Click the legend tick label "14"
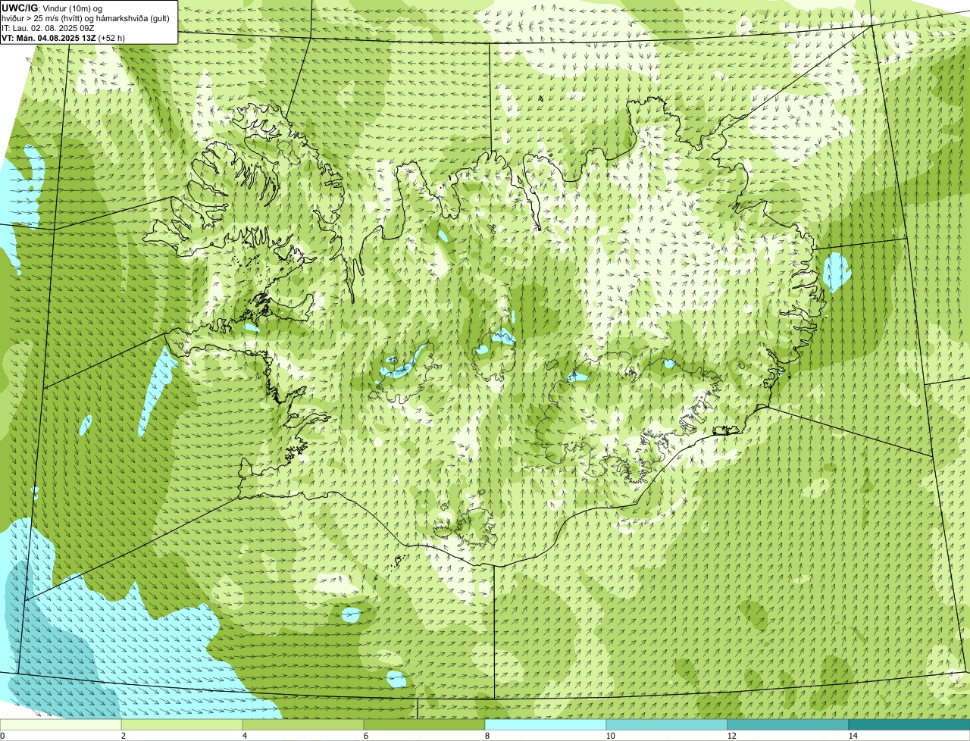The height and width of the screenshot is (741, 970). [x=853, y=736]
